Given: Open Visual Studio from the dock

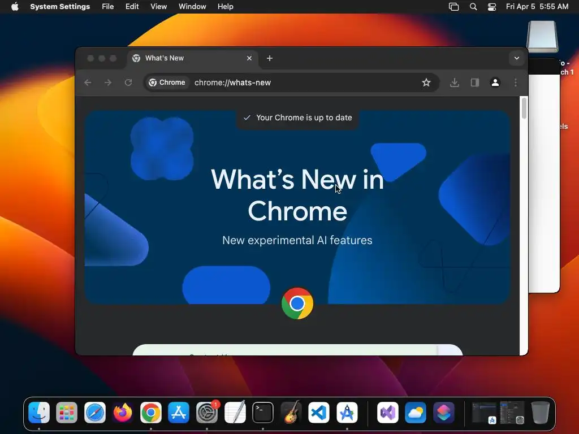Looking at the screenshot, I should (388, 412).
